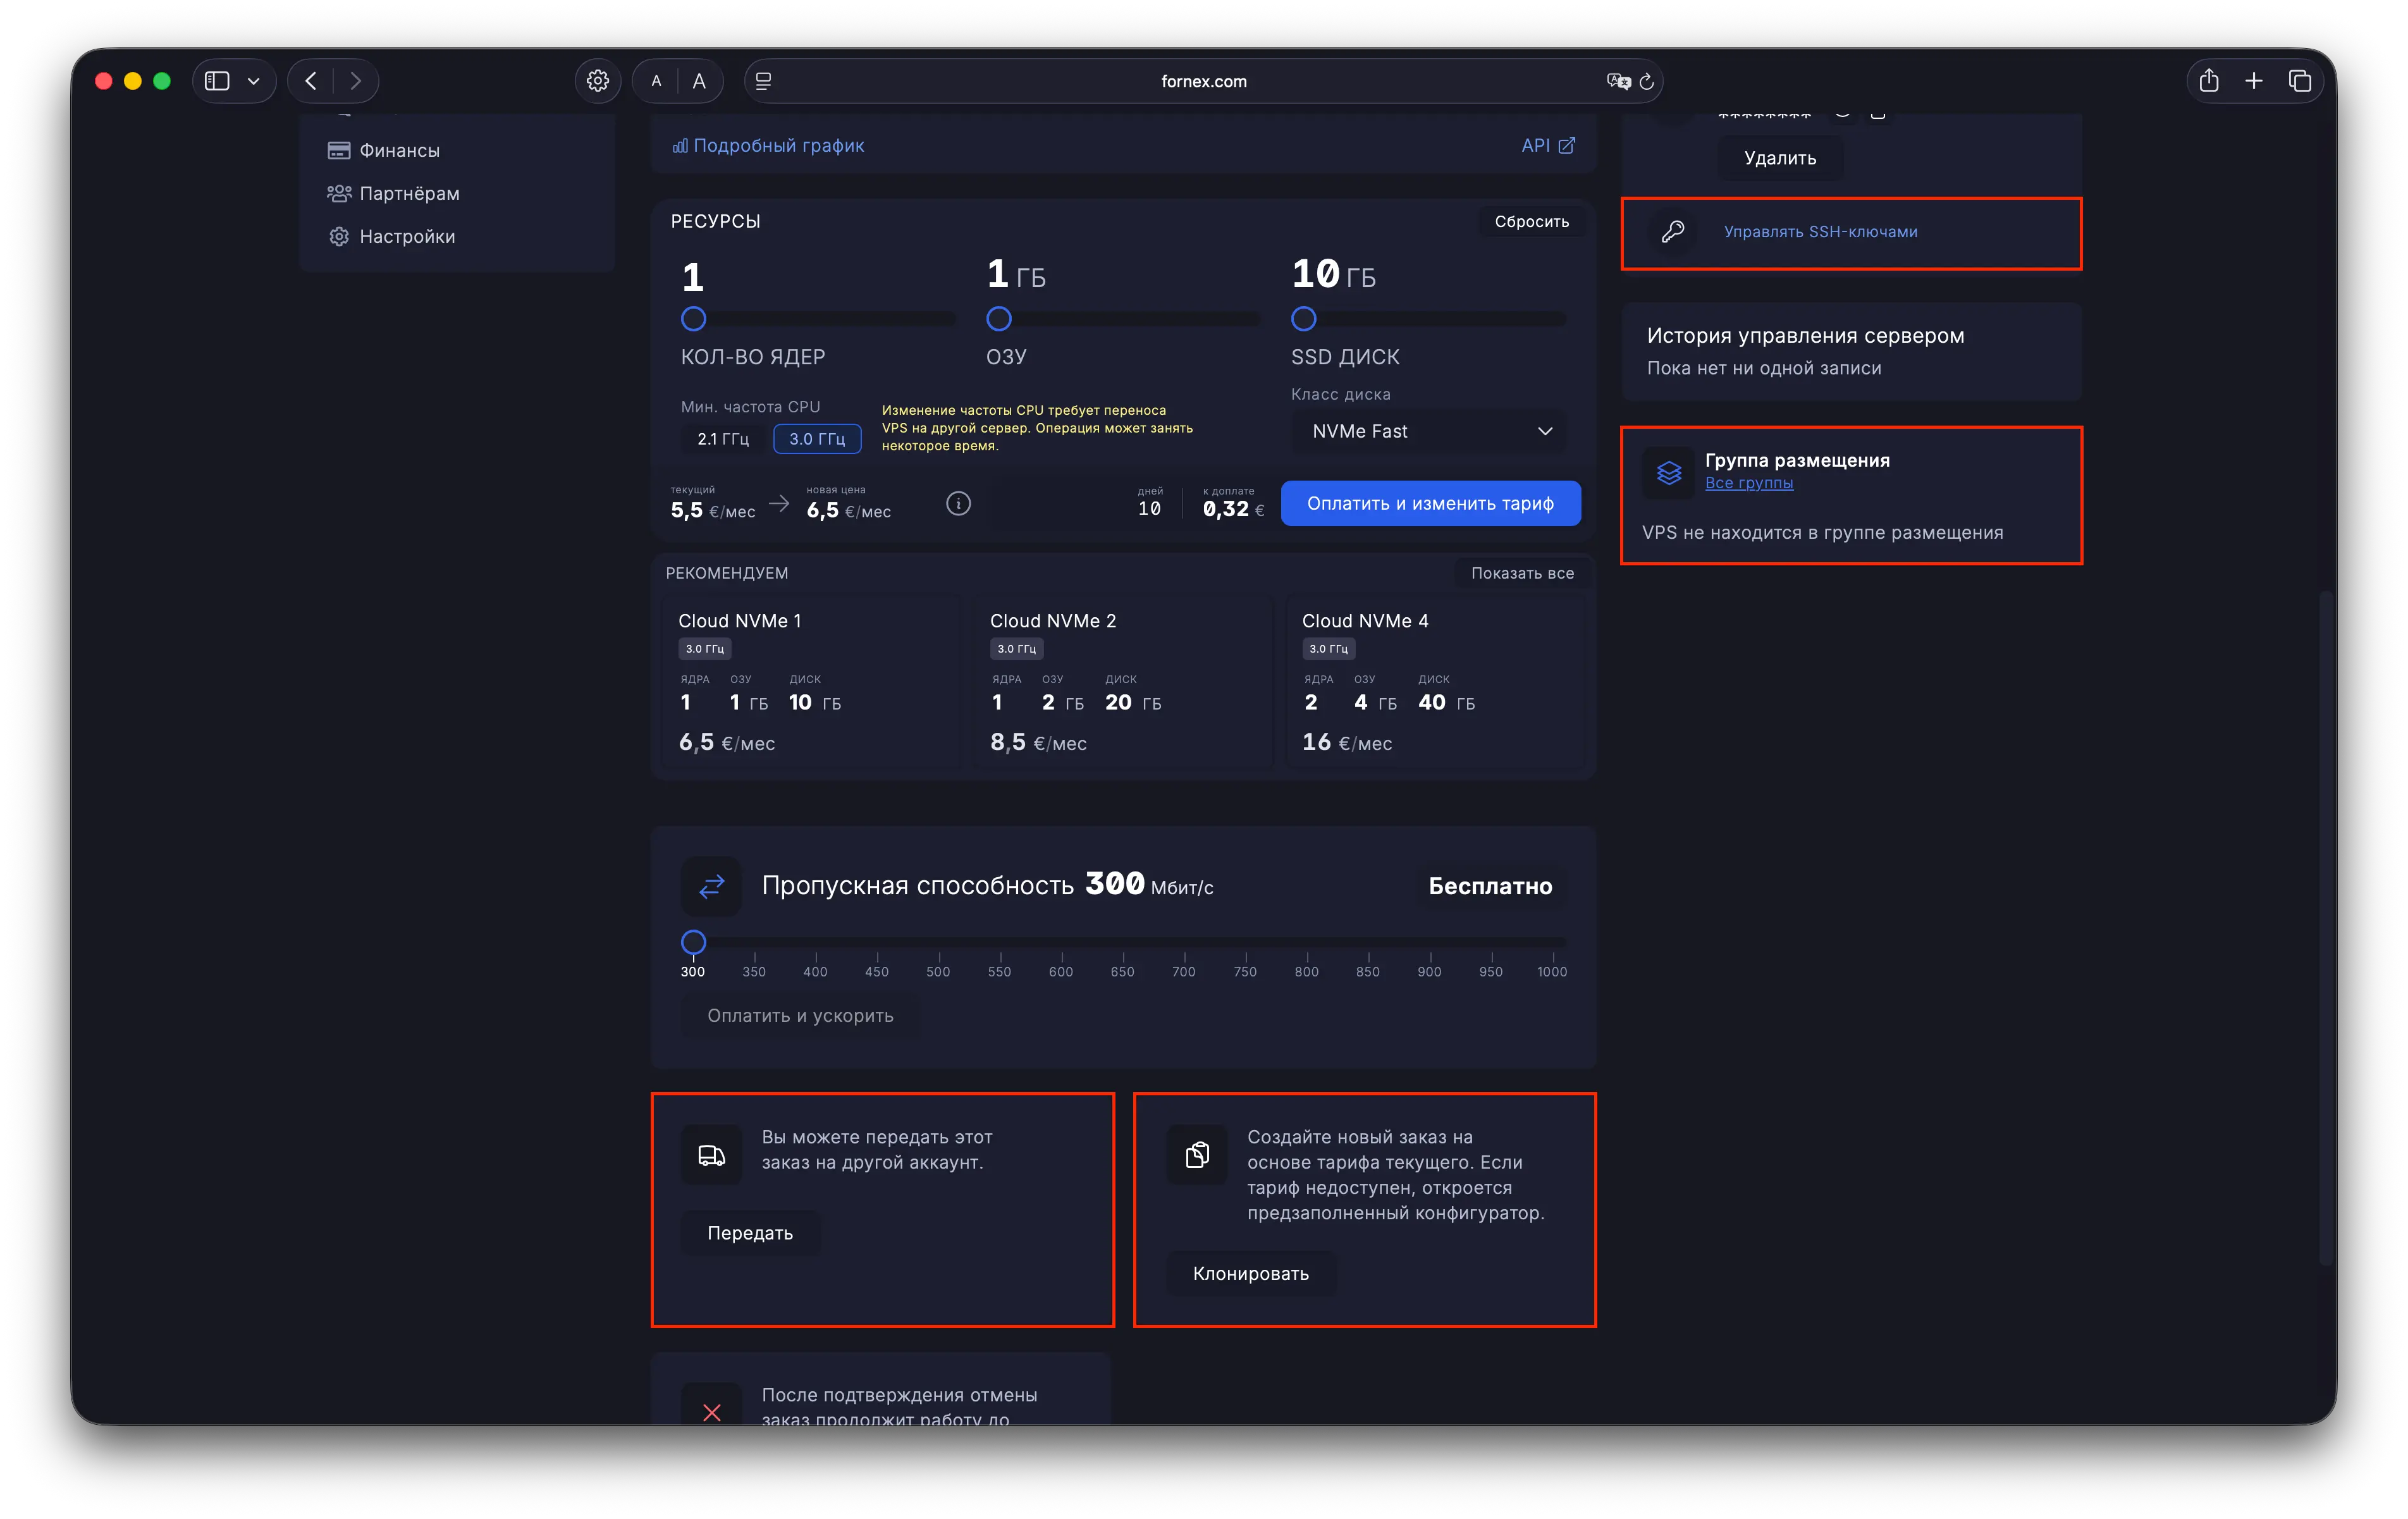Click the 500 mark on the bandwidth scale

coord(937,971)
